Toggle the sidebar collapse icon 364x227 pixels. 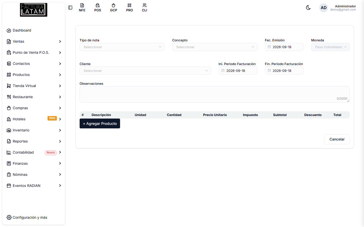click(x=70, y=8)
